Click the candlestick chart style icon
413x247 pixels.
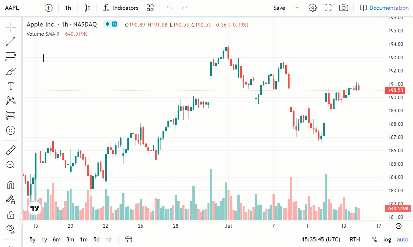click(x=87, y=8)
